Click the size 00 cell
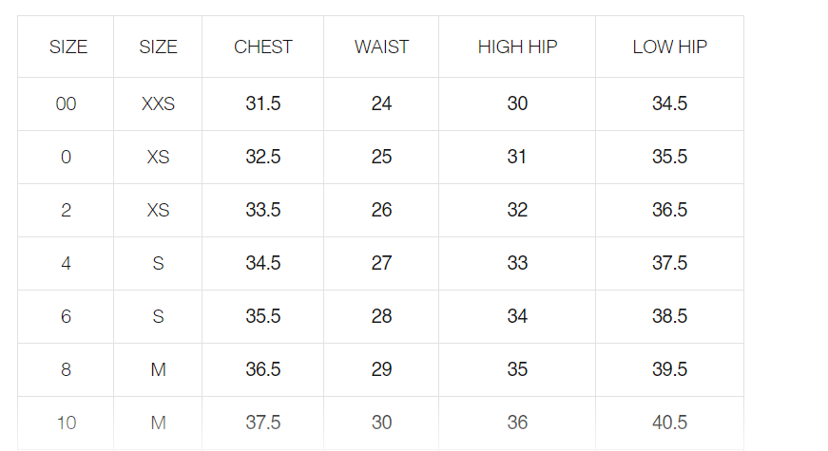The height and width of the screenshot is (451, 828). click(66, 103)
